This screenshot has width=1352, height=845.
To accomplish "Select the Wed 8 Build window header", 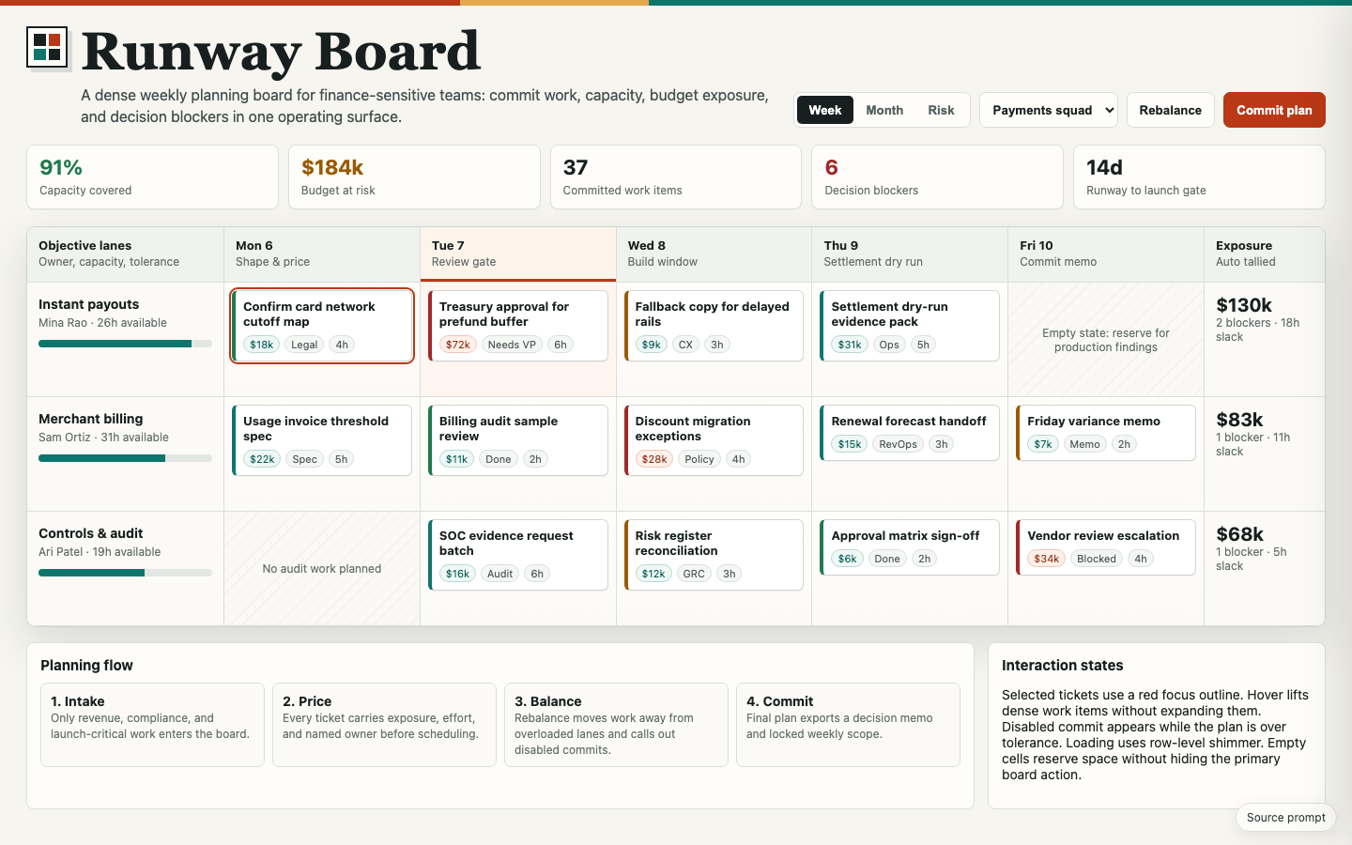I will 714,253.
